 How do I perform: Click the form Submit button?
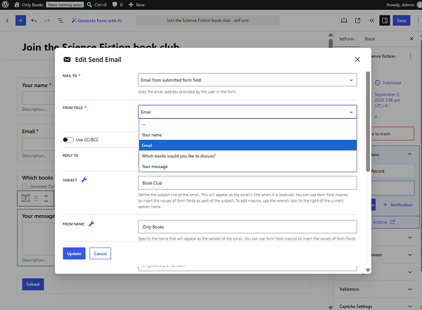tap(33, 285)
